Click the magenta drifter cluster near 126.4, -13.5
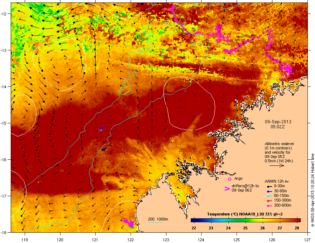This screenshot has height=243, width=315. [x=285, y=70]
